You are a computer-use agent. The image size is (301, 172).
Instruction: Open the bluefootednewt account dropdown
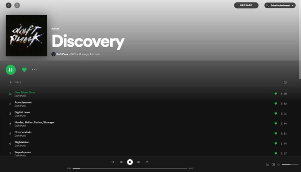(280, 5)
